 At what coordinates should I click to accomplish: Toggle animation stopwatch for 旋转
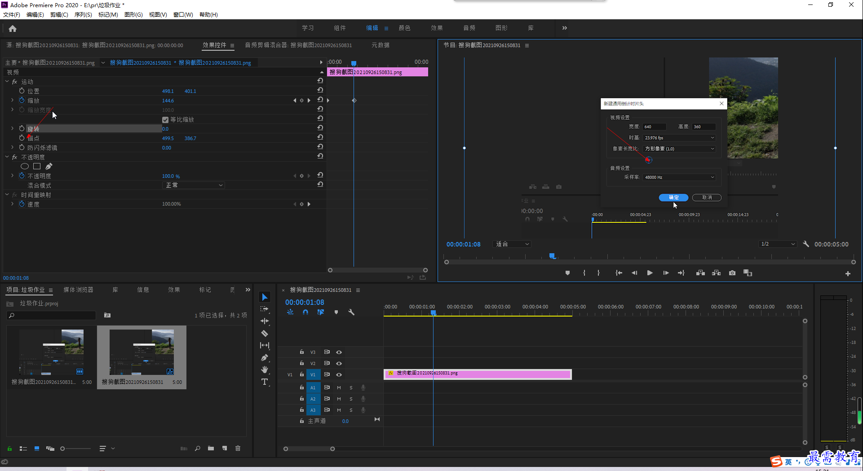(22, 128)
